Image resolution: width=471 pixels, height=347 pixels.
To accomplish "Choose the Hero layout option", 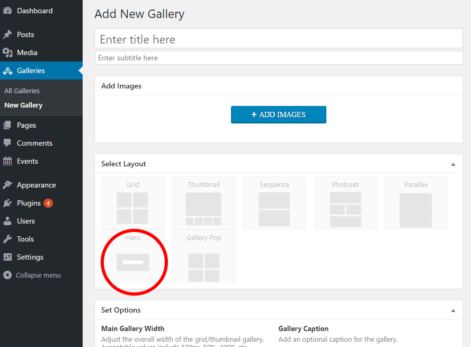I will click(133, 256).
